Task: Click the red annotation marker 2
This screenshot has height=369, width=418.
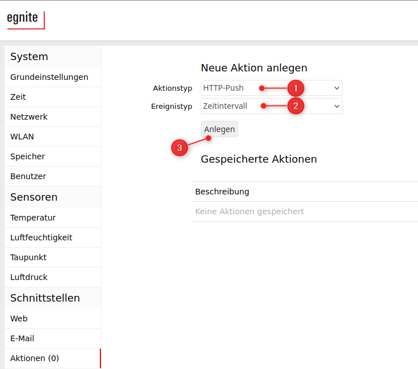Action: (x=295, y=105)
